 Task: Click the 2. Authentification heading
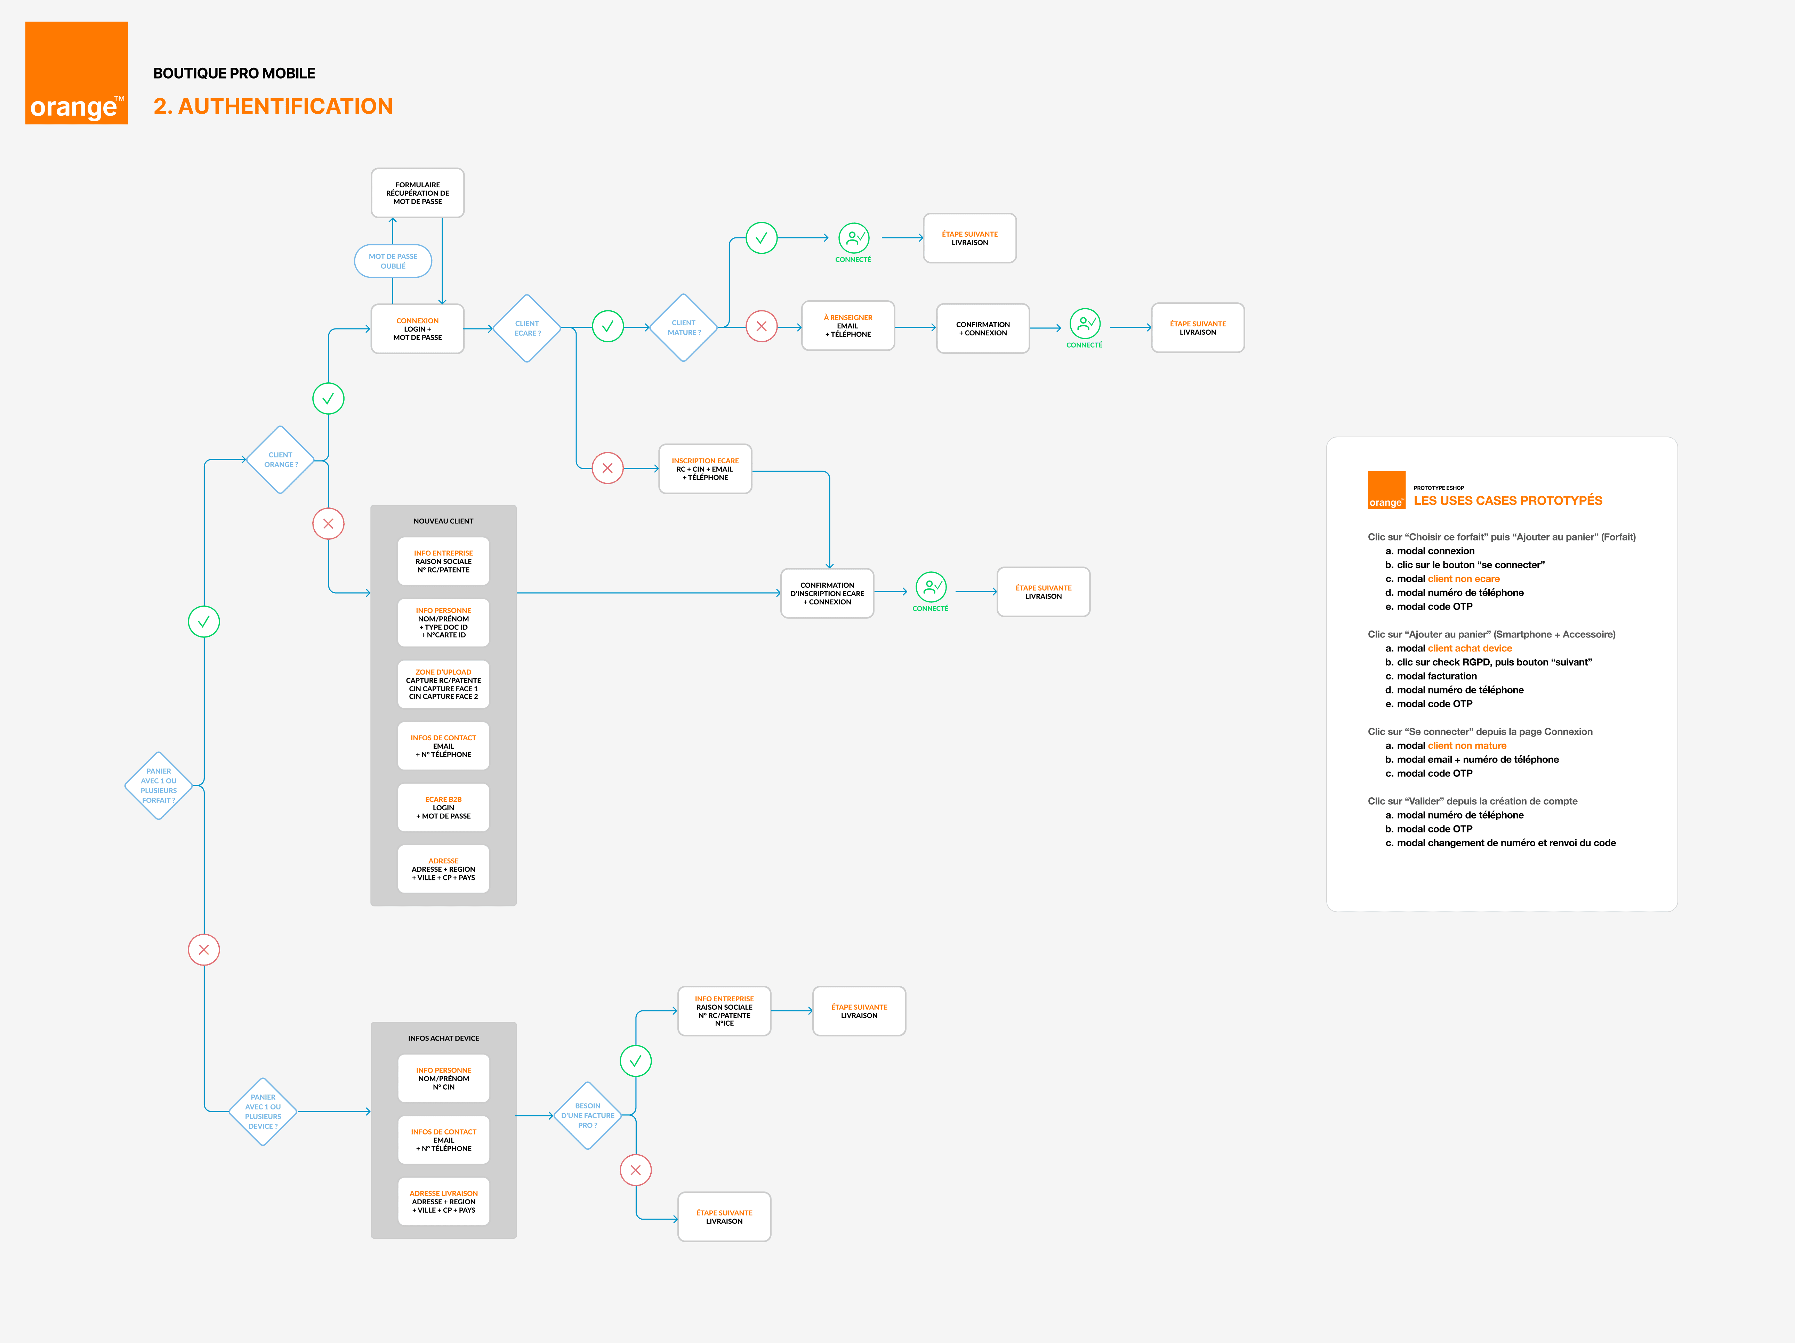pyautogui.click(x=273, y=106)
